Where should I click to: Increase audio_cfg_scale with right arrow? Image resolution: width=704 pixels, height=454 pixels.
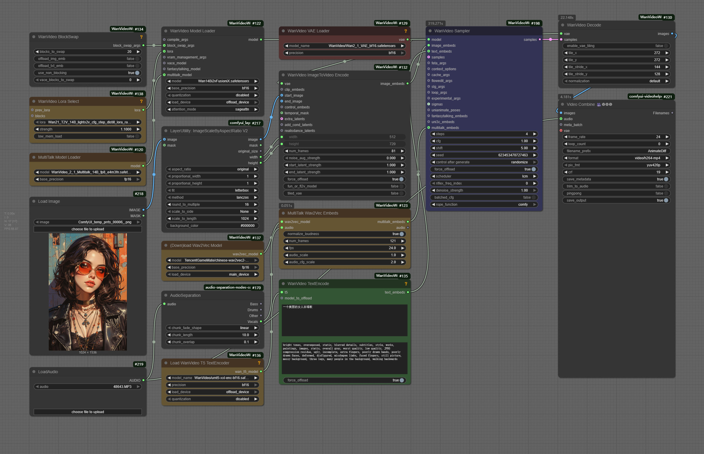(402, 262)
